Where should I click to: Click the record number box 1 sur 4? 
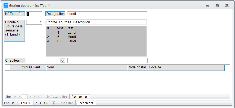click(27, 103)
